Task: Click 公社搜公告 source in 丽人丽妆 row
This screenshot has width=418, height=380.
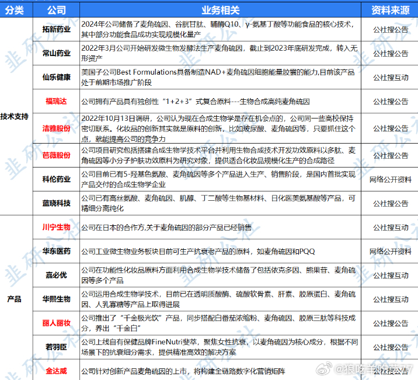Action: 391,323
